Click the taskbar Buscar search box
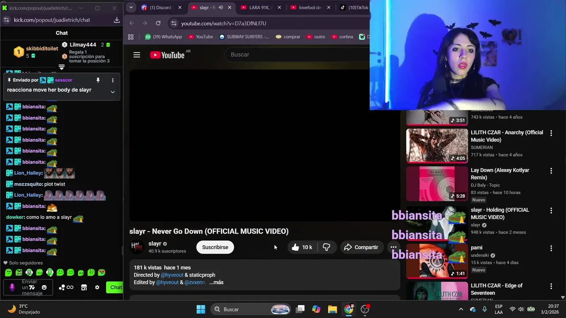The height and width of the screenshot is (318, 566). point(251,309)
